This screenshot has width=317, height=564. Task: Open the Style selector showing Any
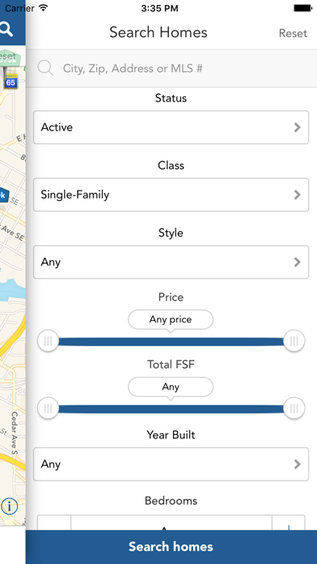[x=171, y=262]
